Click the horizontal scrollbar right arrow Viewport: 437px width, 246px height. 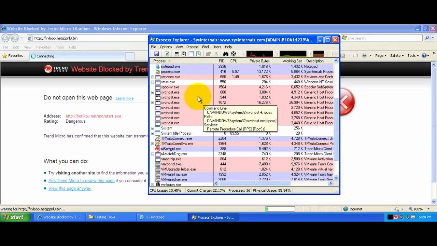[330, 183]
